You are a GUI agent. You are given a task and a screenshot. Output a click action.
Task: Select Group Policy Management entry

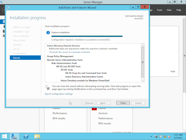[60, 56]
